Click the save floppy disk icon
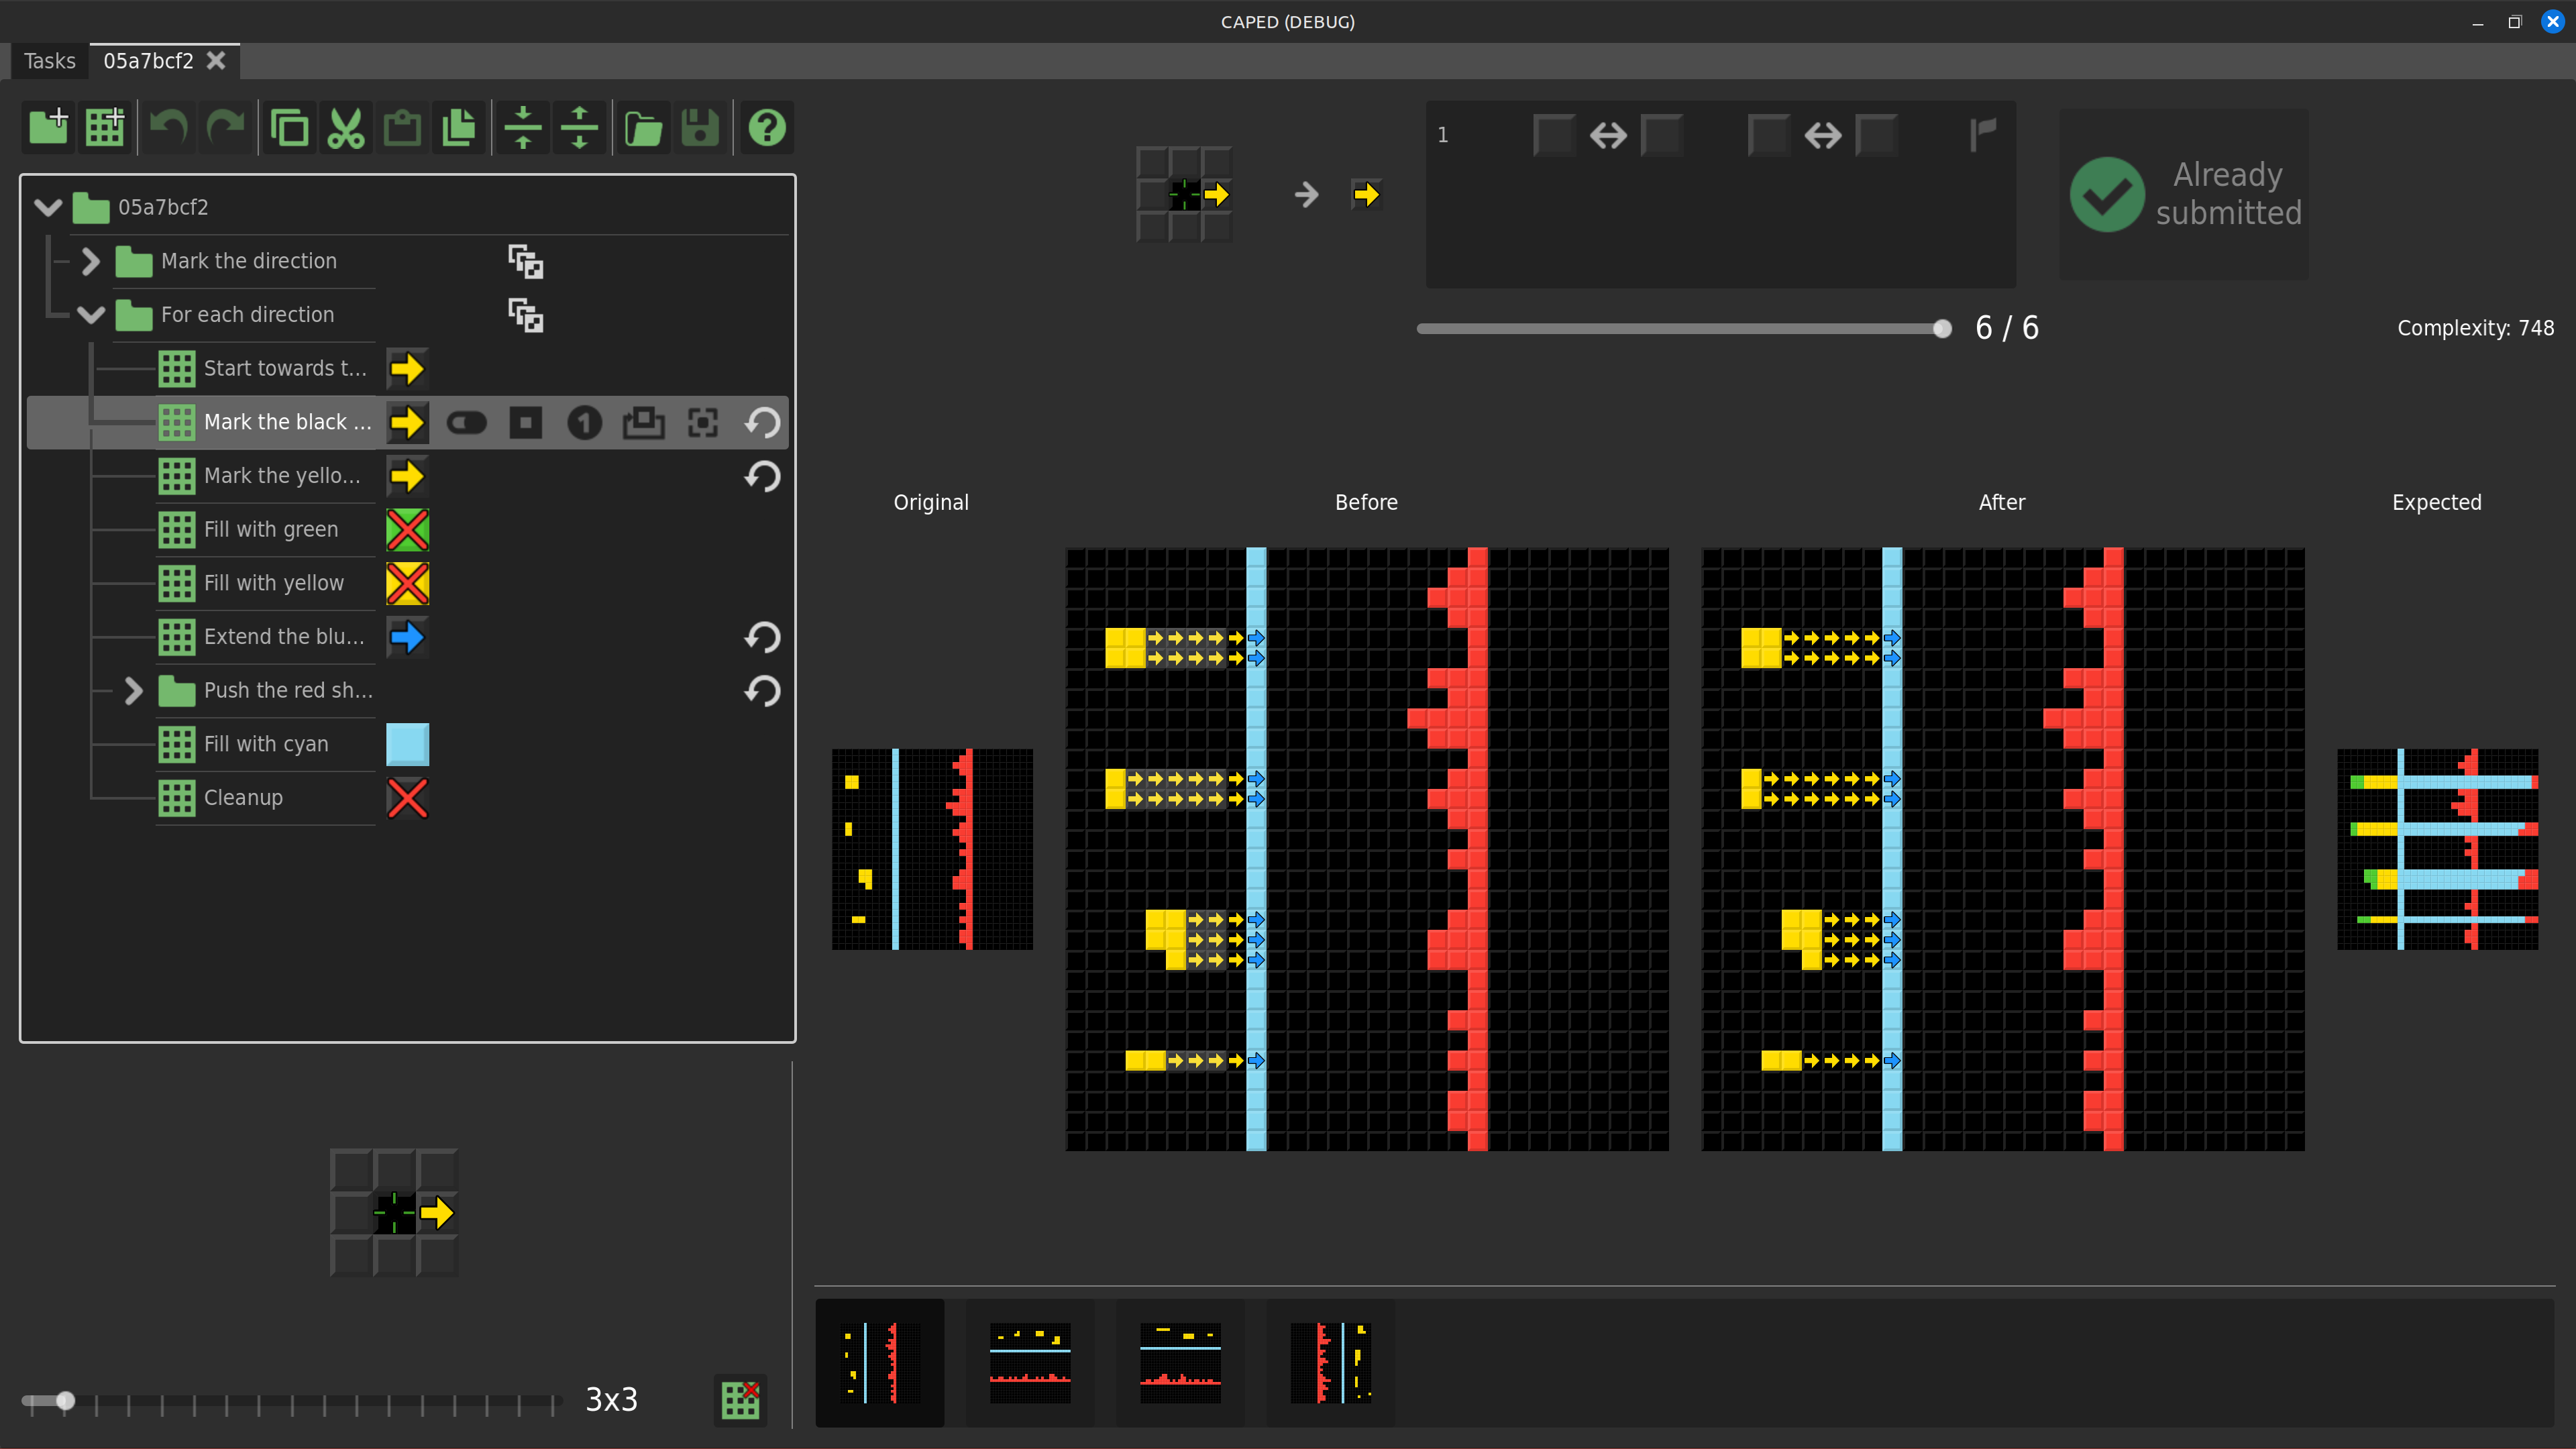 [x=700, y=128]
